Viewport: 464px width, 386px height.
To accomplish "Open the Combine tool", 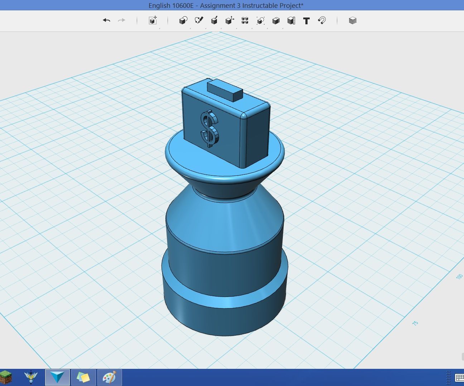I will [276, 20].
